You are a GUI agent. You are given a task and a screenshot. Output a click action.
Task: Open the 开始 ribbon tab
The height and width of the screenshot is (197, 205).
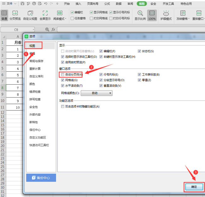(67, 4)
